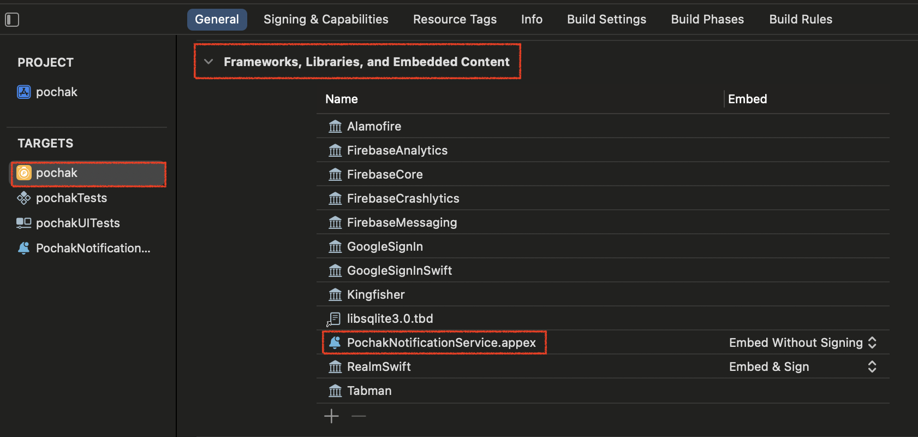Select the GoogleSignInSwift row text
Screen dimensions: 918x437
coord(400,271)
